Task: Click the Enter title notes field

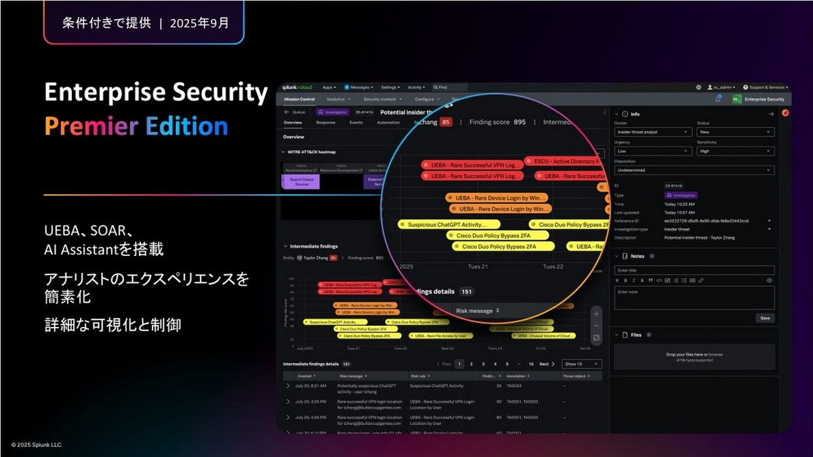Action: point(694,270)
